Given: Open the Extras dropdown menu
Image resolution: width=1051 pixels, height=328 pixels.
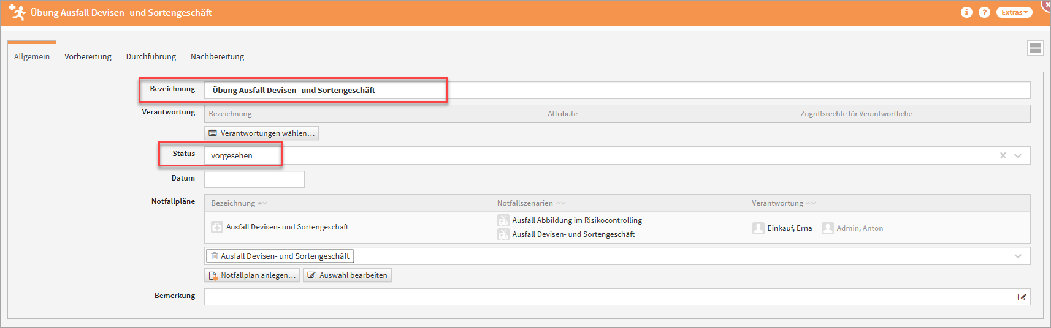Looking at the screenshot, I should tap(1014, 12).
